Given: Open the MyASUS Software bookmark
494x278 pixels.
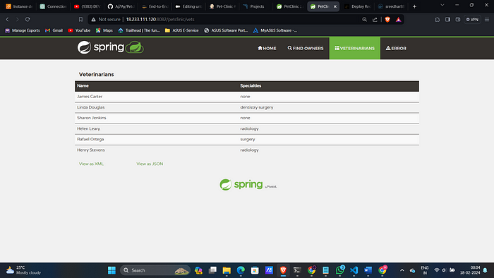Looking at the screenshot, I should [x=275, y=30].
